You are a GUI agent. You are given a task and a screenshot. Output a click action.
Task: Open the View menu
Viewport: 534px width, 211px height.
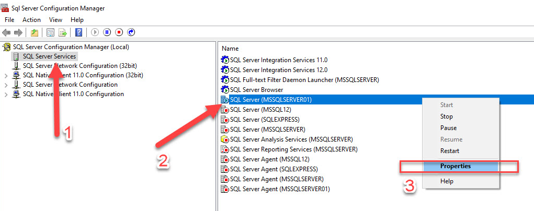pos(55,20)
